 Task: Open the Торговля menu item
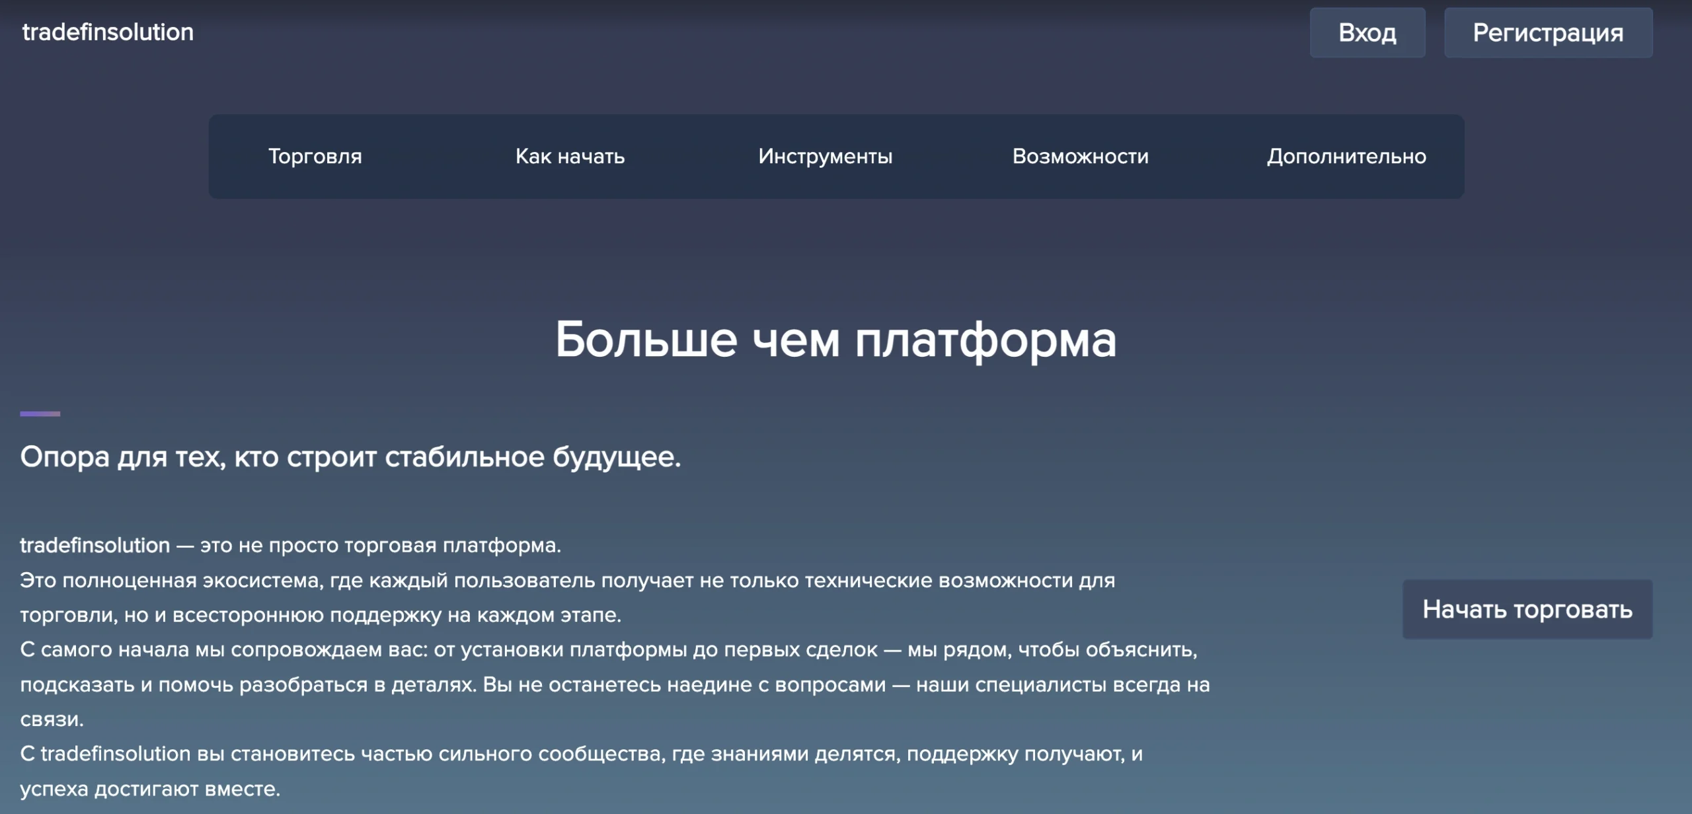click(x=315, y=156)
